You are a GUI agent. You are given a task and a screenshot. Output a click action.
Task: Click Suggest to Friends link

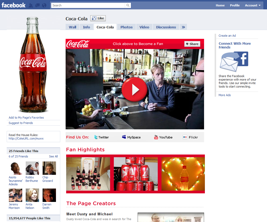point(21,123)
